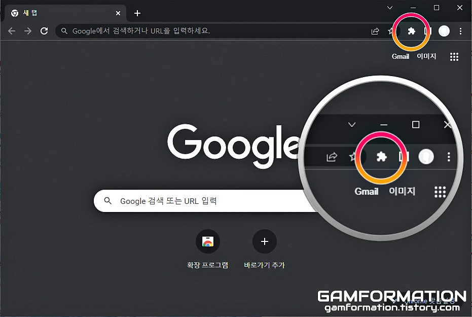Open the Google apps grid
Viewport: 472px width, 317px height.
click(454, 57)
